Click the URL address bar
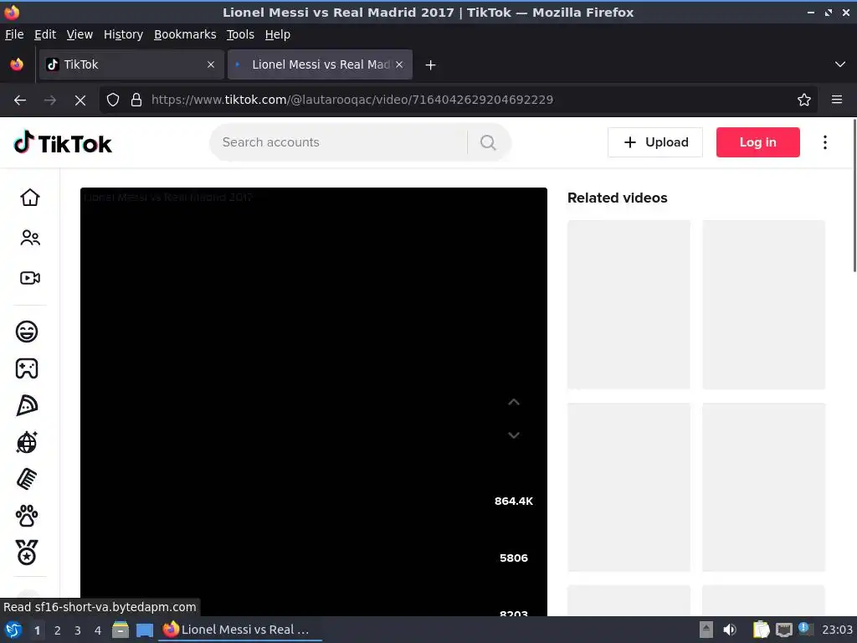The image size is (857, 643). pyautogui.click(x=459, y=100)
